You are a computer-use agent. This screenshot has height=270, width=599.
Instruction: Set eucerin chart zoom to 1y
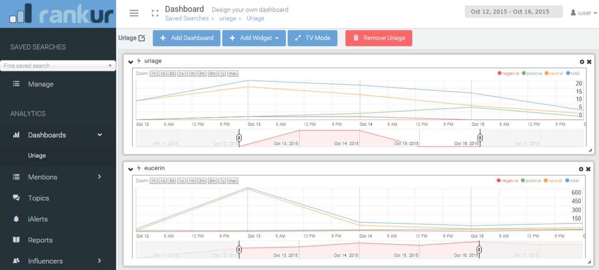[x=222, y=181]
